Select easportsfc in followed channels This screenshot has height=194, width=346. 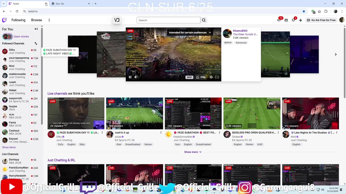pos(21,100)
